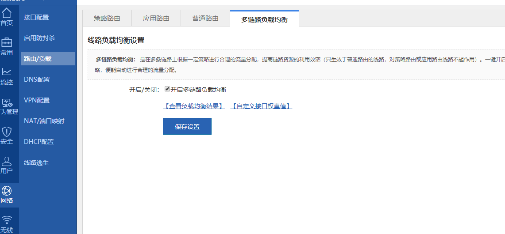The width and height of the screenshot is (505, 234).
Task: Select 路由/负载 in the sidebar
Action: 48,59
